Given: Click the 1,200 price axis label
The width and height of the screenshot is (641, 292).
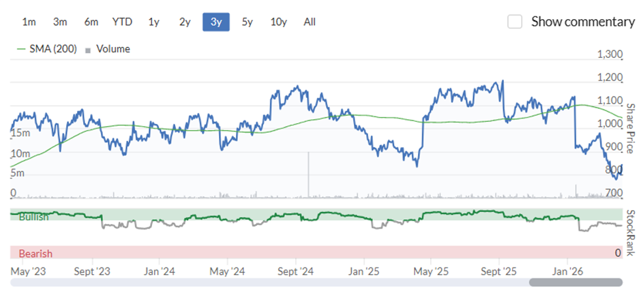Looking at the screenshot, I should [610, 78].
